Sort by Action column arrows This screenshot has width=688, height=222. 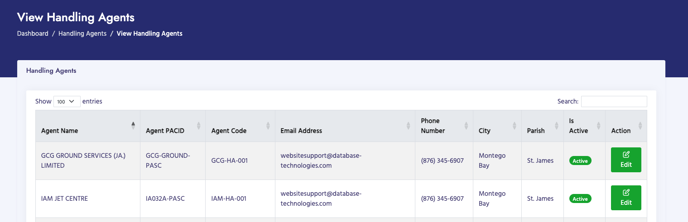(x=640, y=126)
